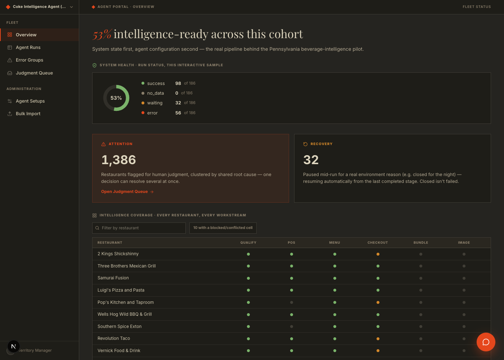Click the Qualify column header
The image size is (504, 360).
click(x=248, y=243)
